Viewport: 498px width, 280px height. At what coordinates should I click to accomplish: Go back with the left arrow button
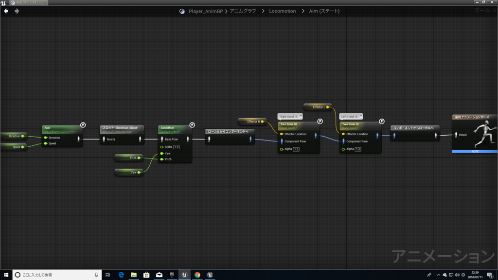[6, 11]
